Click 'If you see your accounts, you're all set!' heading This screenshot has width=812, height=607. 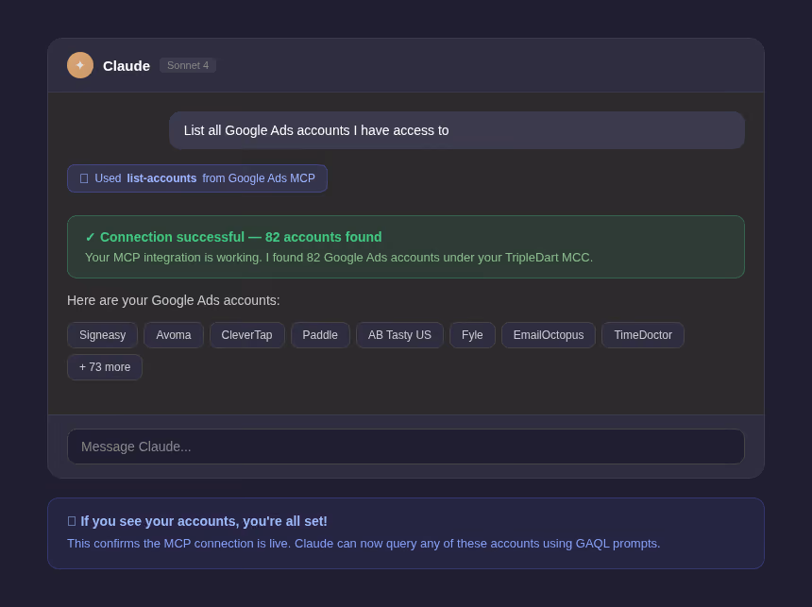(x=204, y=521)
